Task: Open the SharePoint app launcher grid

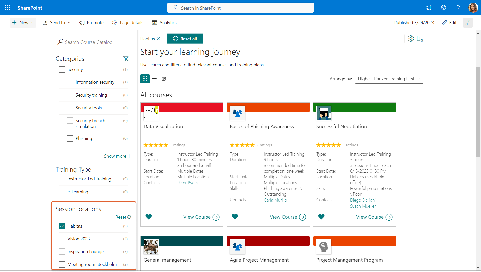Action: click(8, 8)
